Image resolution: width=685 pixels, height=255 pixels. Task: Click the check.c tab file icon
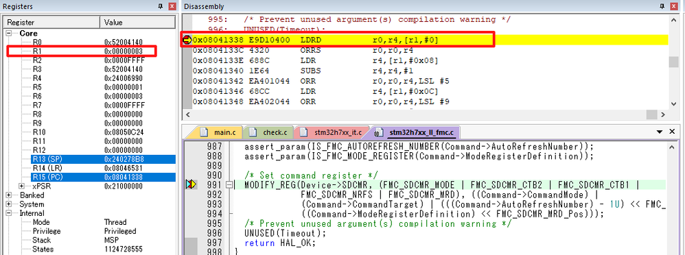click(x=253, y=132)
